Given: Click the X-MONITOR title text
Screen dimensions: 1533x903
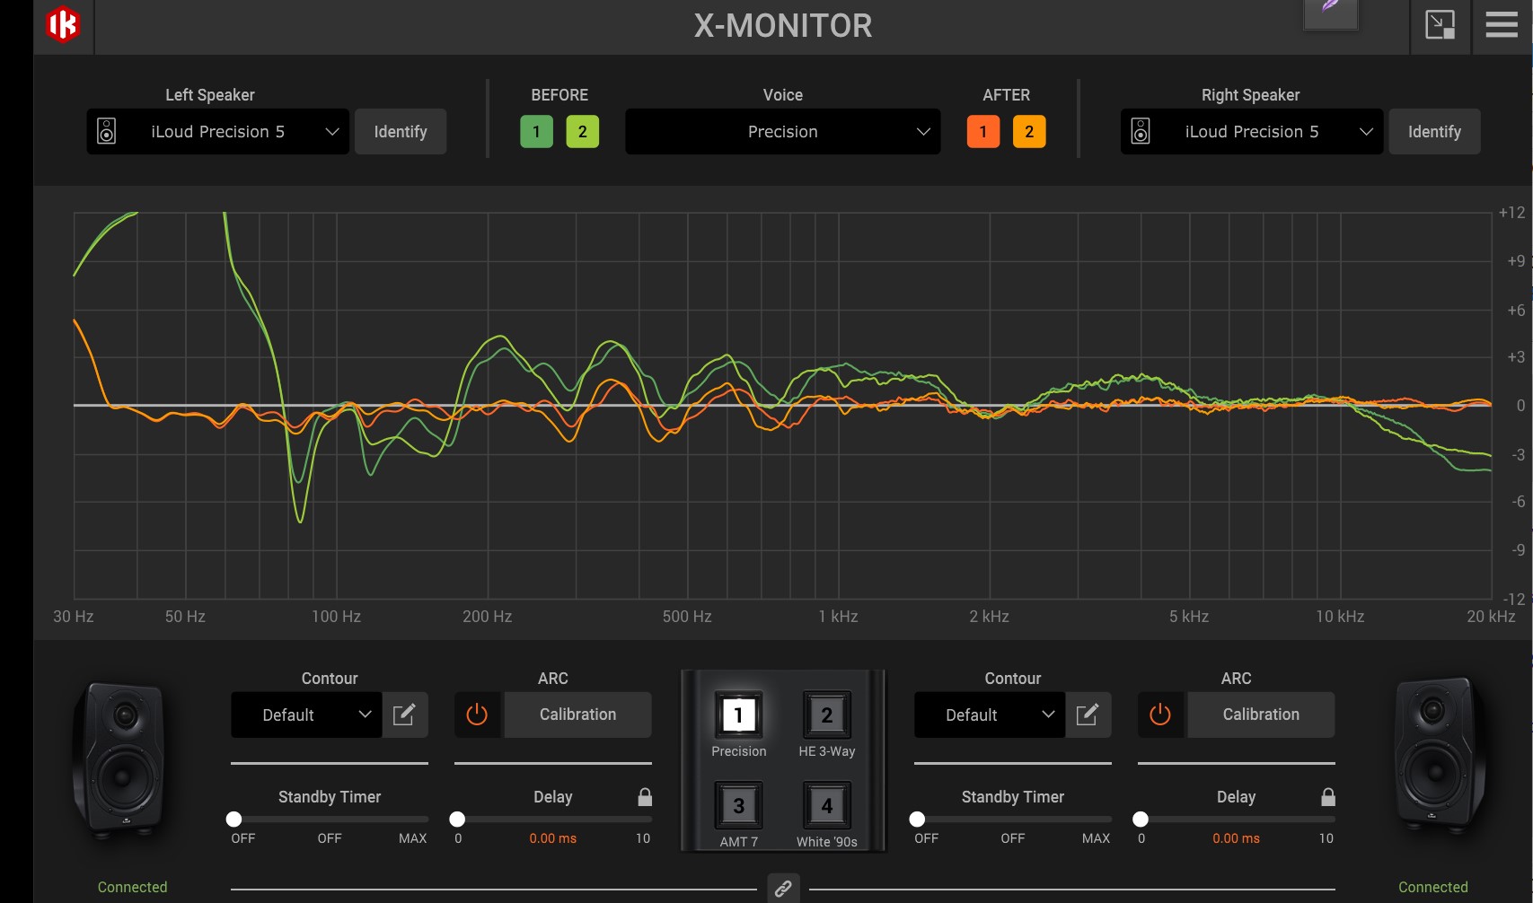Looking at the screenshot, I should (x=783, y=25).
